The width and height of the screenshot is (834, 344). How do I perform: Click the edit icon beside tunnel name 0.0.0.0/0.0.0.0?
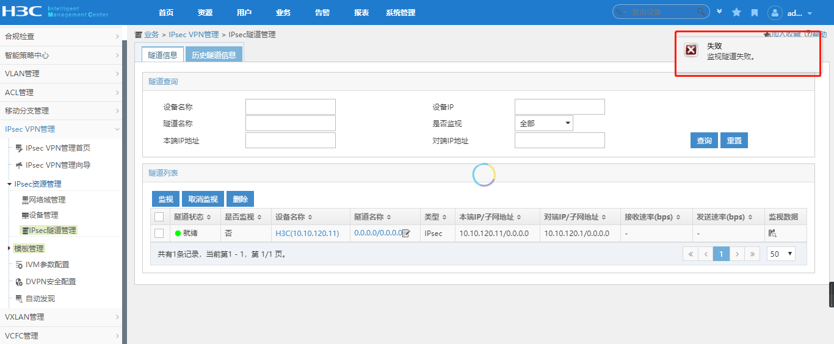click(x=406, y=234)
